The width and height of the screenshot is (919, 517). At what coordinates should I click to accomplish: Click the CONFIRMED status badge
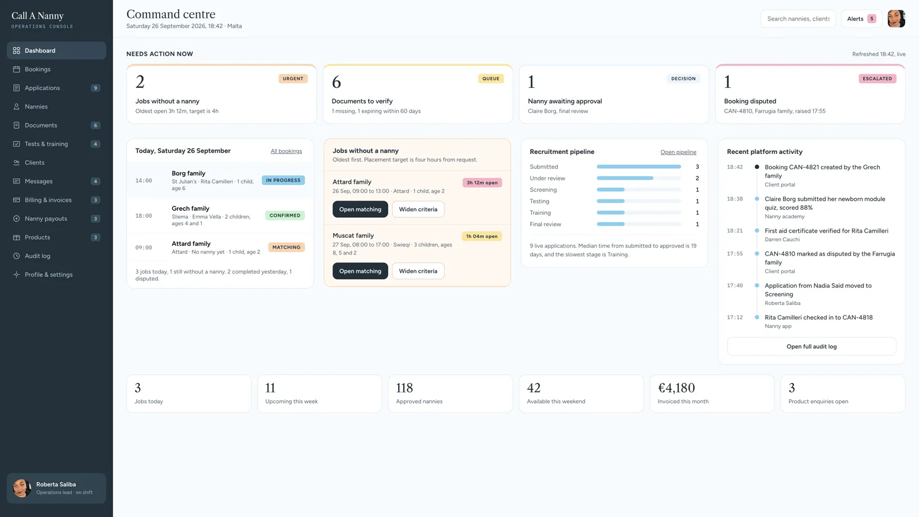[285, 215]
